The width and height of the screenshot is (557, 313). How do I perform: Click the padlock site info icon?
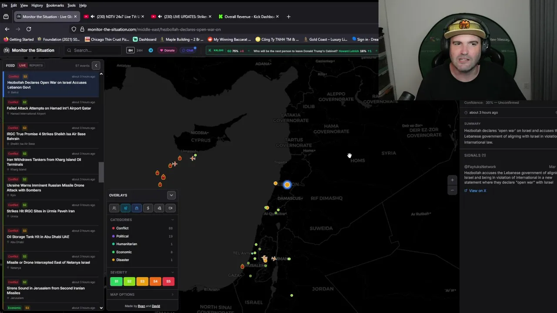point(82,29)
